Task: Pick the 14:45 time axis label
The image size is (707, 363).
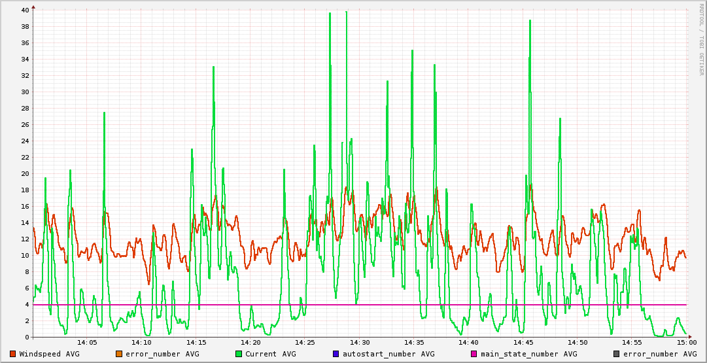Action: tap(523, 342)
